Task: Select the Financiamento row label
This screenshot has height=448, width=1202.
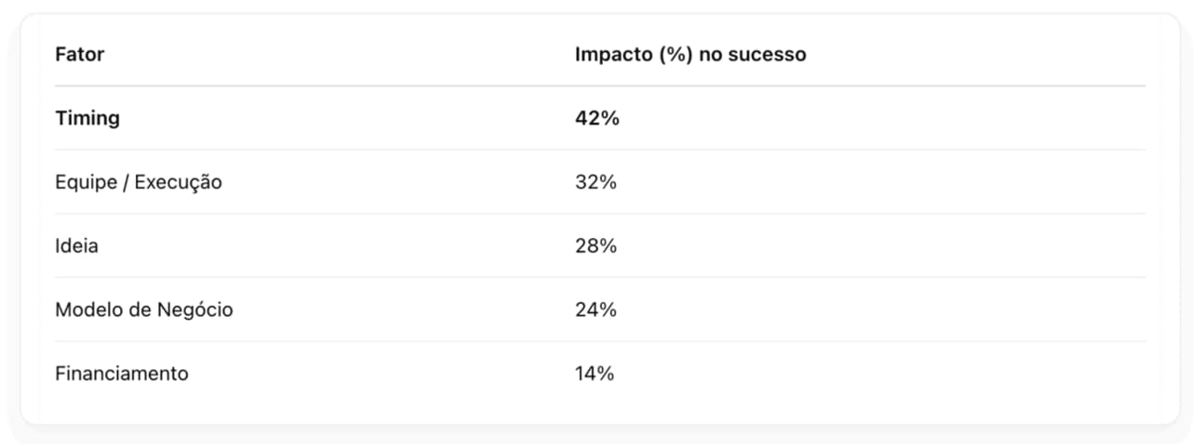Action: click(x=122, y=374)
